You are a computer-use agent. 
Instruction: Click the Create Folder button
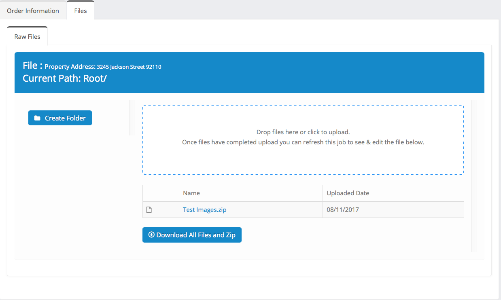pyautogui.click(x=60, y=118)
